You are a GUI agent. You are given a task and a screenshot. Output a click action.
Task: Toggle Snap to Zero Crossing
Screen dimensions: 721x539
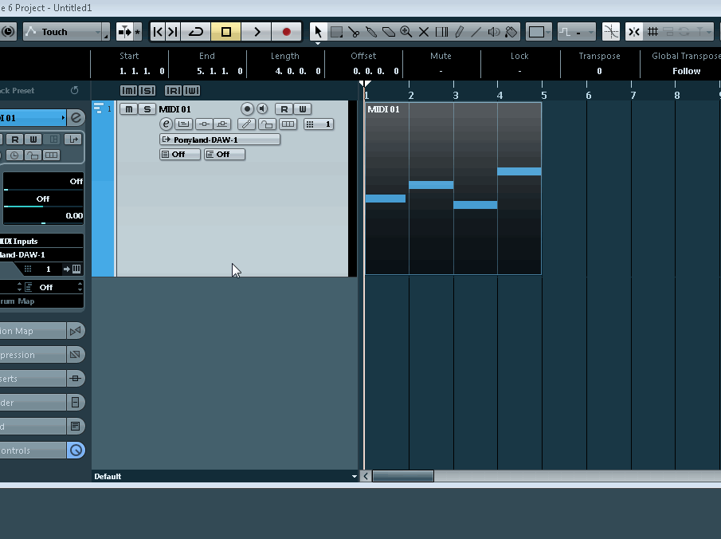611,32
